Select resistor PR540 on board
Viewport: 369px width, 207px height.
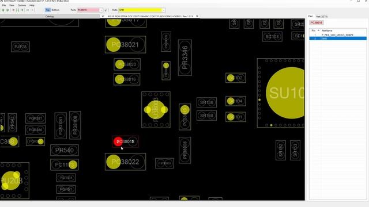[64, 150]
